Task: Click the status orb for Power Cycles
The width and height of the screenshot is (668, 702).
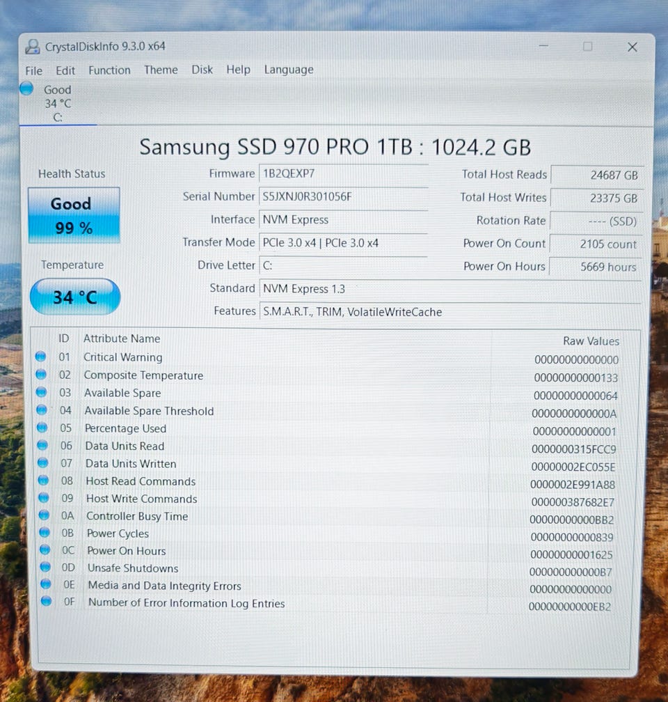Action: point(45,532)
